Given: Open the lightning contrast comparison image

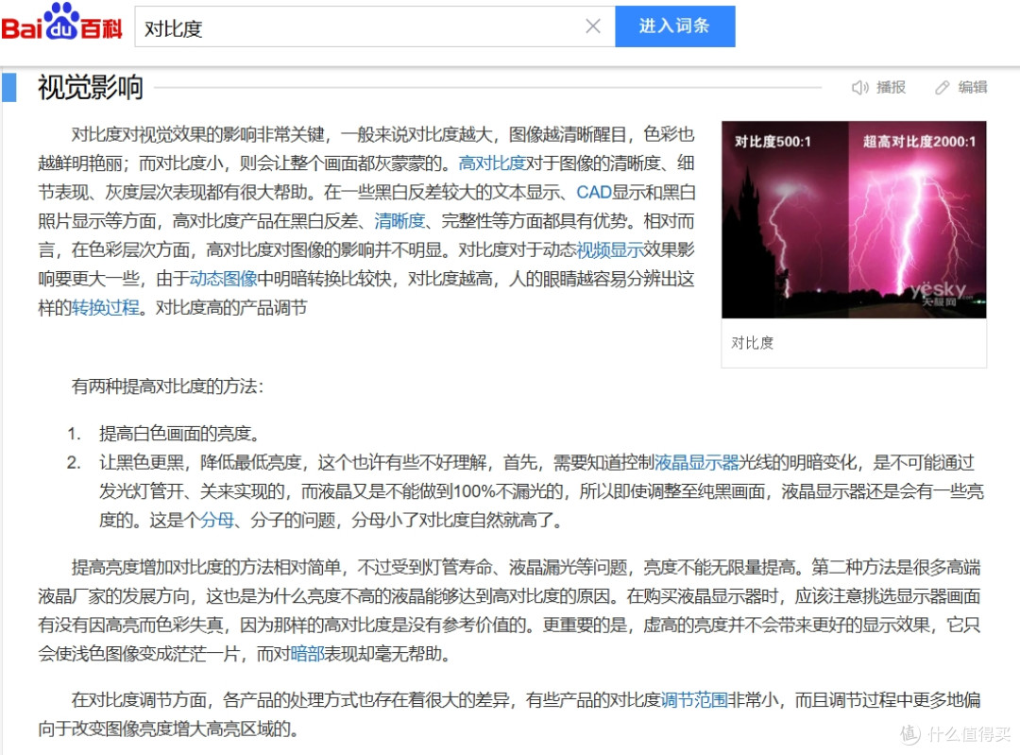Looking at the screenshot, I should [x=854, y=219].
